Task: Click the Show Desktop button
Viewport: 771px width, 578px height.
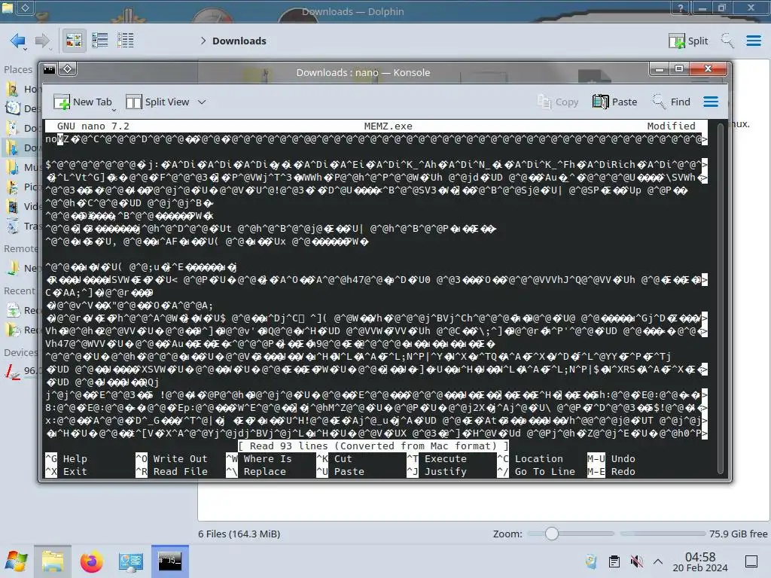Action: click(x=751, y=561)
